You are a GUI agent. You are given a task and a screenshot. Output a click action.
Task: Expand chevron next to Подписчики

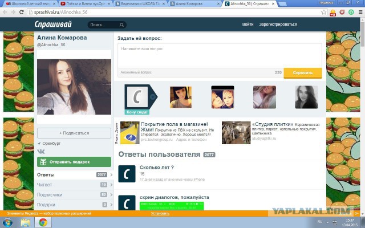[111, 195]
